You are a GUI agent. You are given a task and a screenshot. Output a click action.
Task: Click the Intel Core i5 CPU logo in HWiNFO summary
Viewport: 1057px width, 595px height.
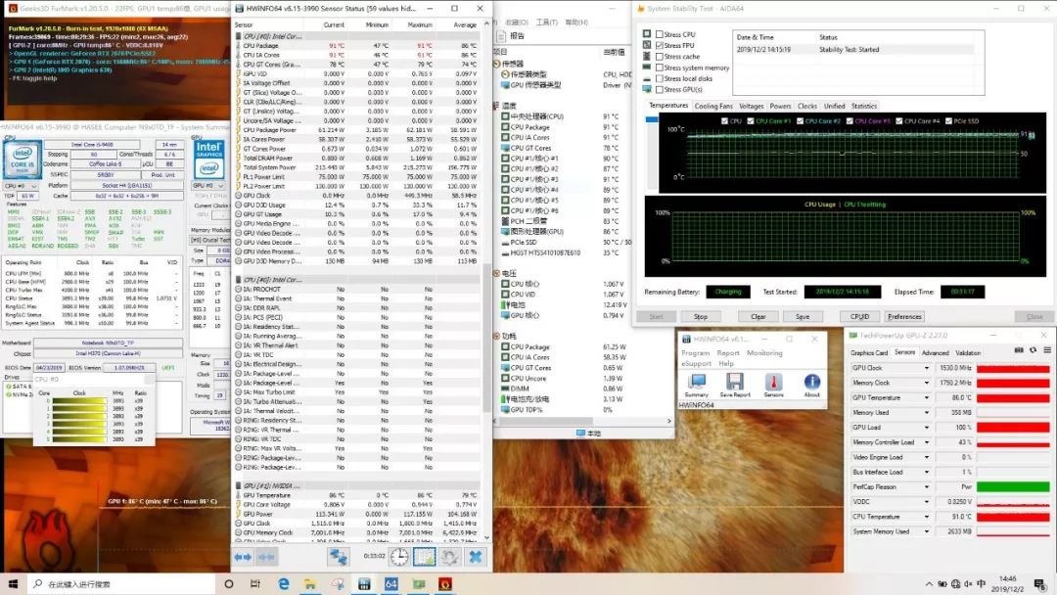[23, 160]
